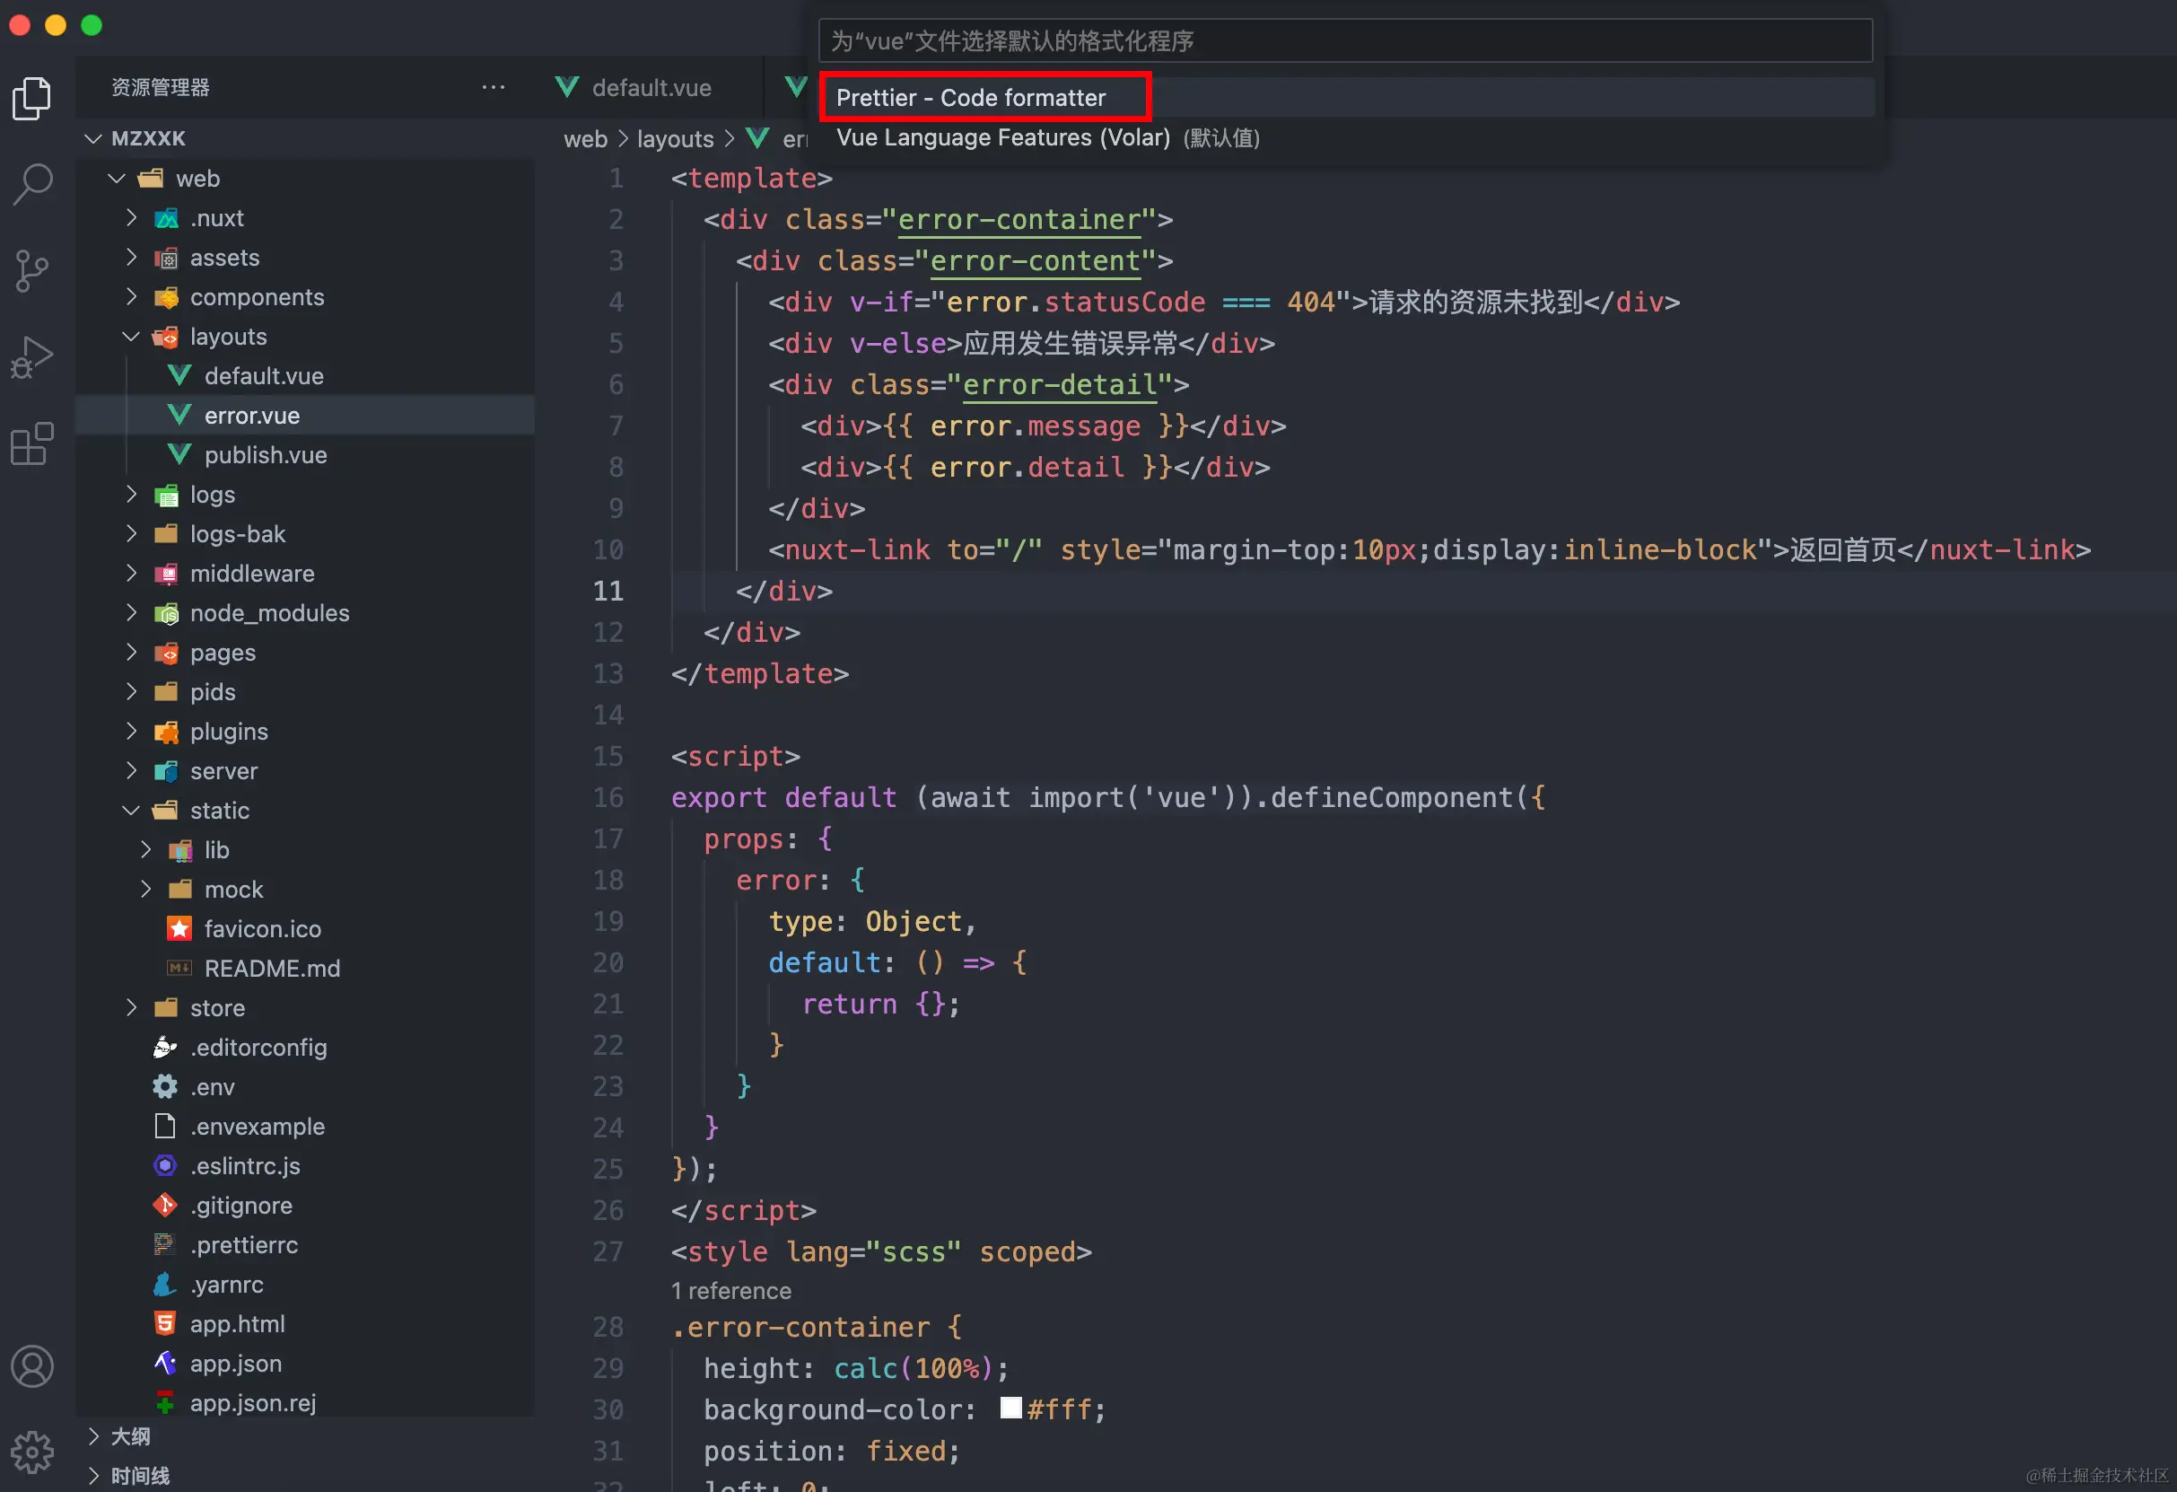The image size is (2177, 1492).
Task: Open the Extensions view icon
Action: 33,444
